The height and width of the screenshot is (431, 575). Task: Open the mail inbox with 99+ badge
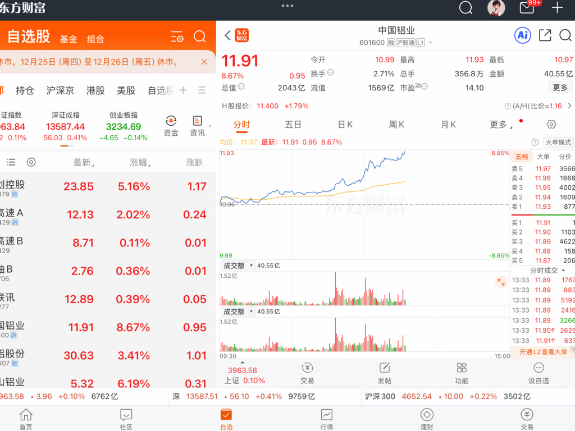point(527,7)
